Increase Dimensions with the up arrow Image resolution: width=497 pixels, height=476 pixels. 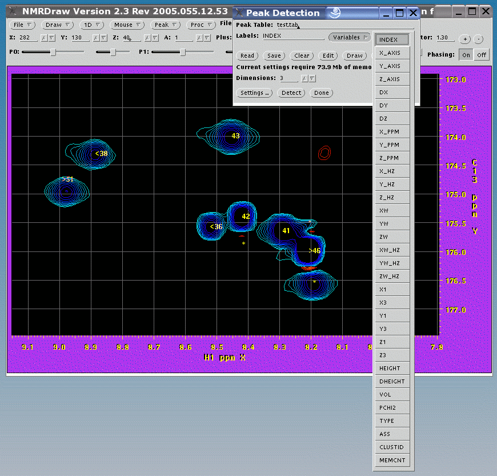coord(304,78)
